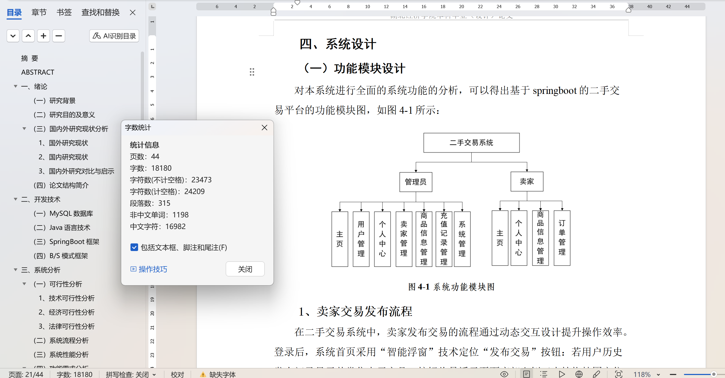The height and width of the screenshot is (378, 725).
Task: Click the 关闭 button in dialog
Action: [245, 269]
